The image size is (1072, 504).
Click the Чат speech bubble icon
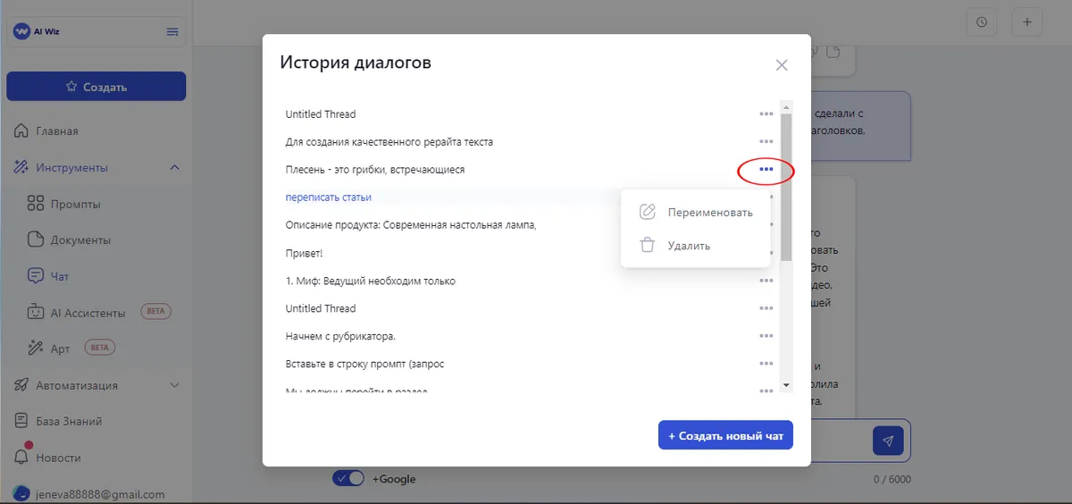[36, 276]
